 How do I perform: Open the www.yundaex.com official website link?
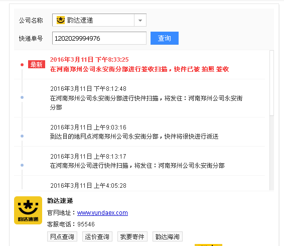102,213
